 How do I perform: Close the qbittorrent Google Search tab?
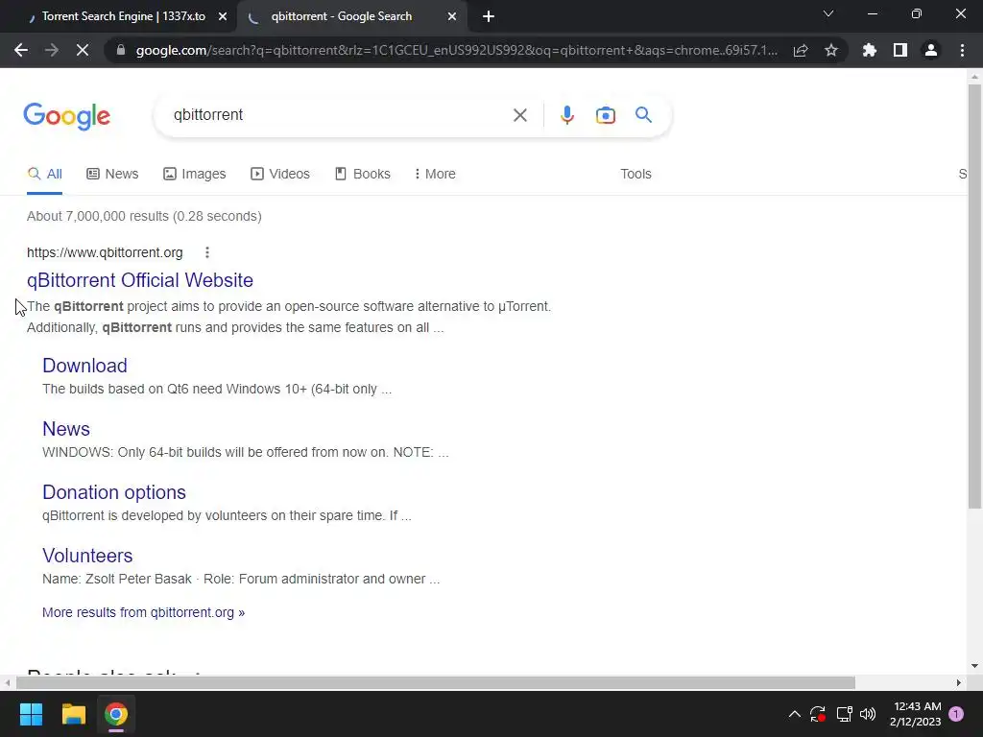pos(452,17)
